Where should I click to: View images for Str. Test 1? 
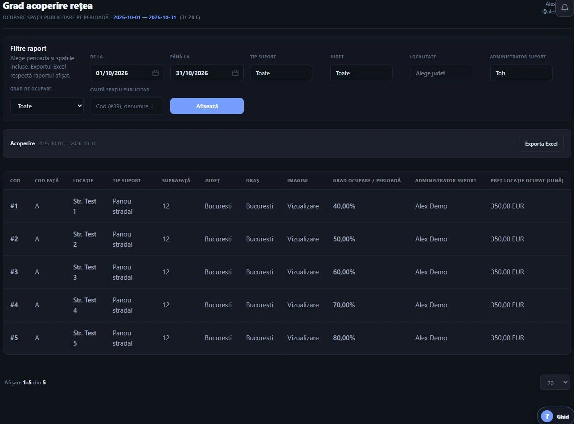[303, 206]
